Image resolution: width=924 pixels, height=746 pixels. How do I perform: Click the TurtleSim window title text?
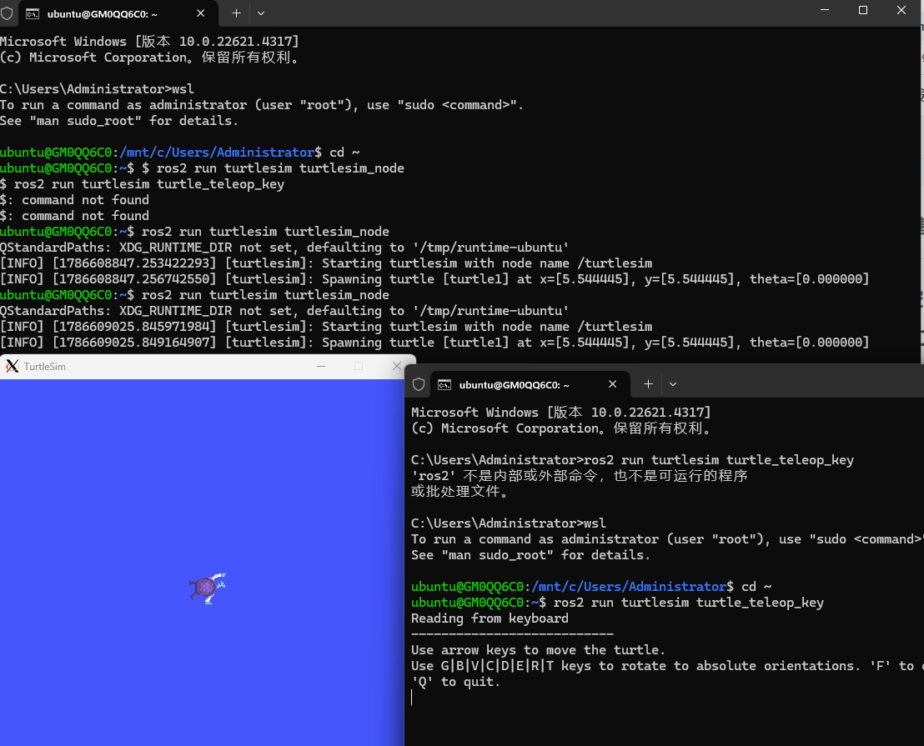pyautogui.click(x=45, y=366)
